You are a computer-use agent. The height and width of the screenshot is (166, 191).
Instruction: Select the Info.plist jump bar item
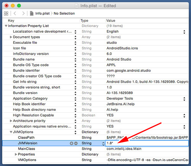pyautogui.click(x=42, y=13)
